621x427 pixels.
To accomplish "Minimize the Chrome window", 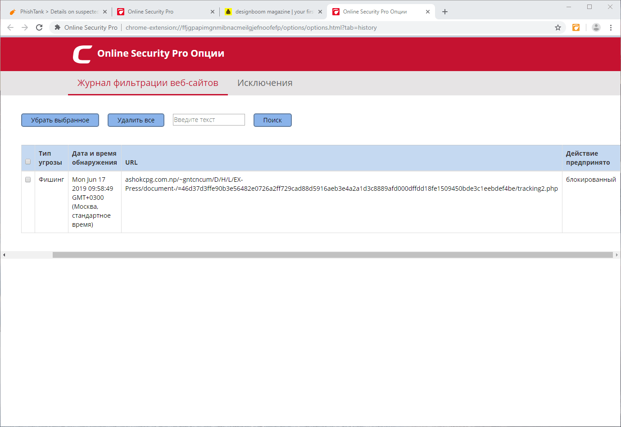I will click(x=569, y=7).
